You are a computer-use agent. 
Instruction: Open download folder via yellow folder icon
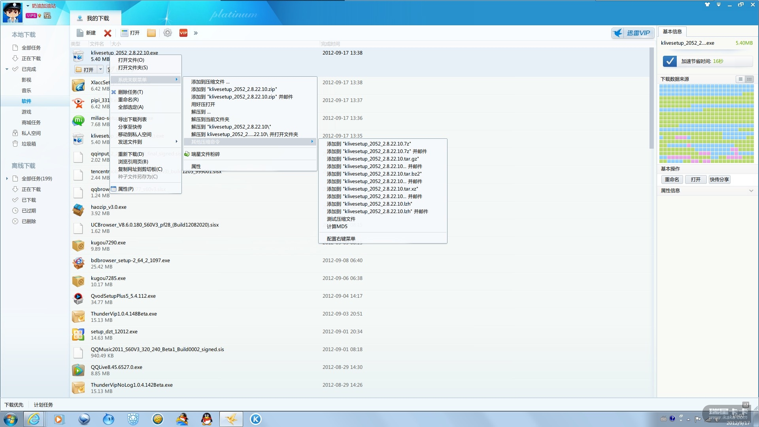pyautogui.click(x=151, y=33)
